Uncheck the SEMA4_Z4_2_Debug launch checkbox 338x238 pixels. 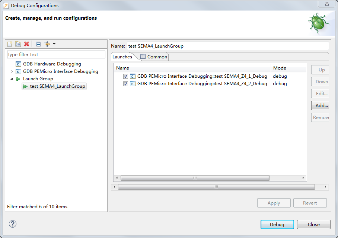click(125, 84)
